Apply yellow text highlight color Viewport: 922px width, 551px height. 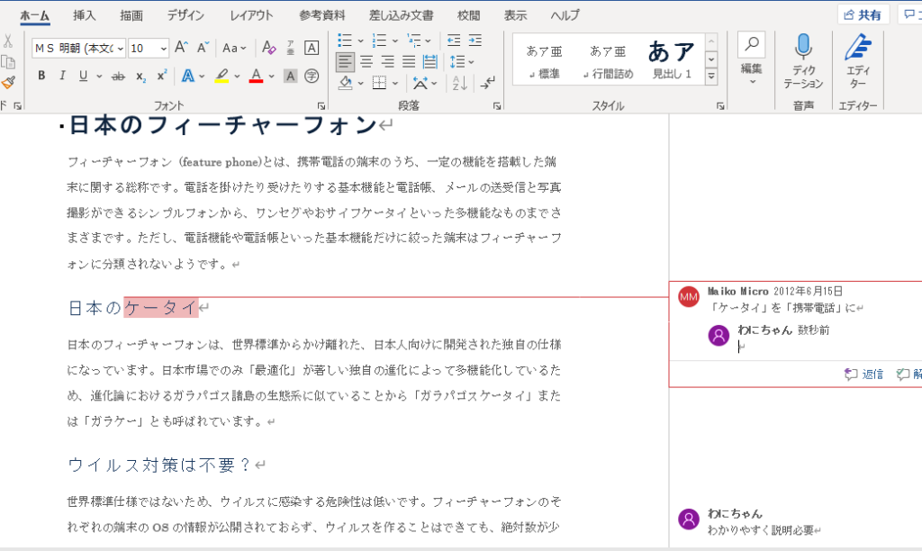(x=221, y=76)
